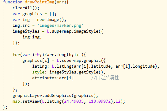The width and height of the screenshot is (167, 111).
Task: Click the drawPointImg function name
Action: pyautogui.click(x=40, y=2)
